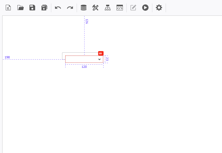Save with the single floppy disk icon
The height and width of the screenshot is (153, 222).
tap(32, 8)
